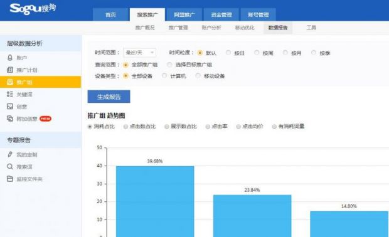Switch chart to 有消耗词量
The image size is (389, 237).
pyautogui.click(x=274, y=127)
